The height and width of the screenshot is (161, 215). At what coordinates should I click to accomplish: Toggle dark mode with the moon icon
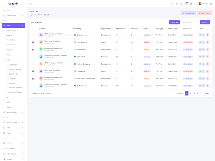coord(181,4)
